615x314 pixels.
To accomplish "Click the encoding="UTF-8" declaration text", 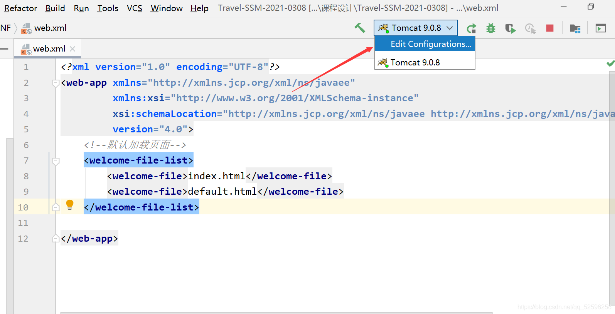I will (x=222, y=67).
